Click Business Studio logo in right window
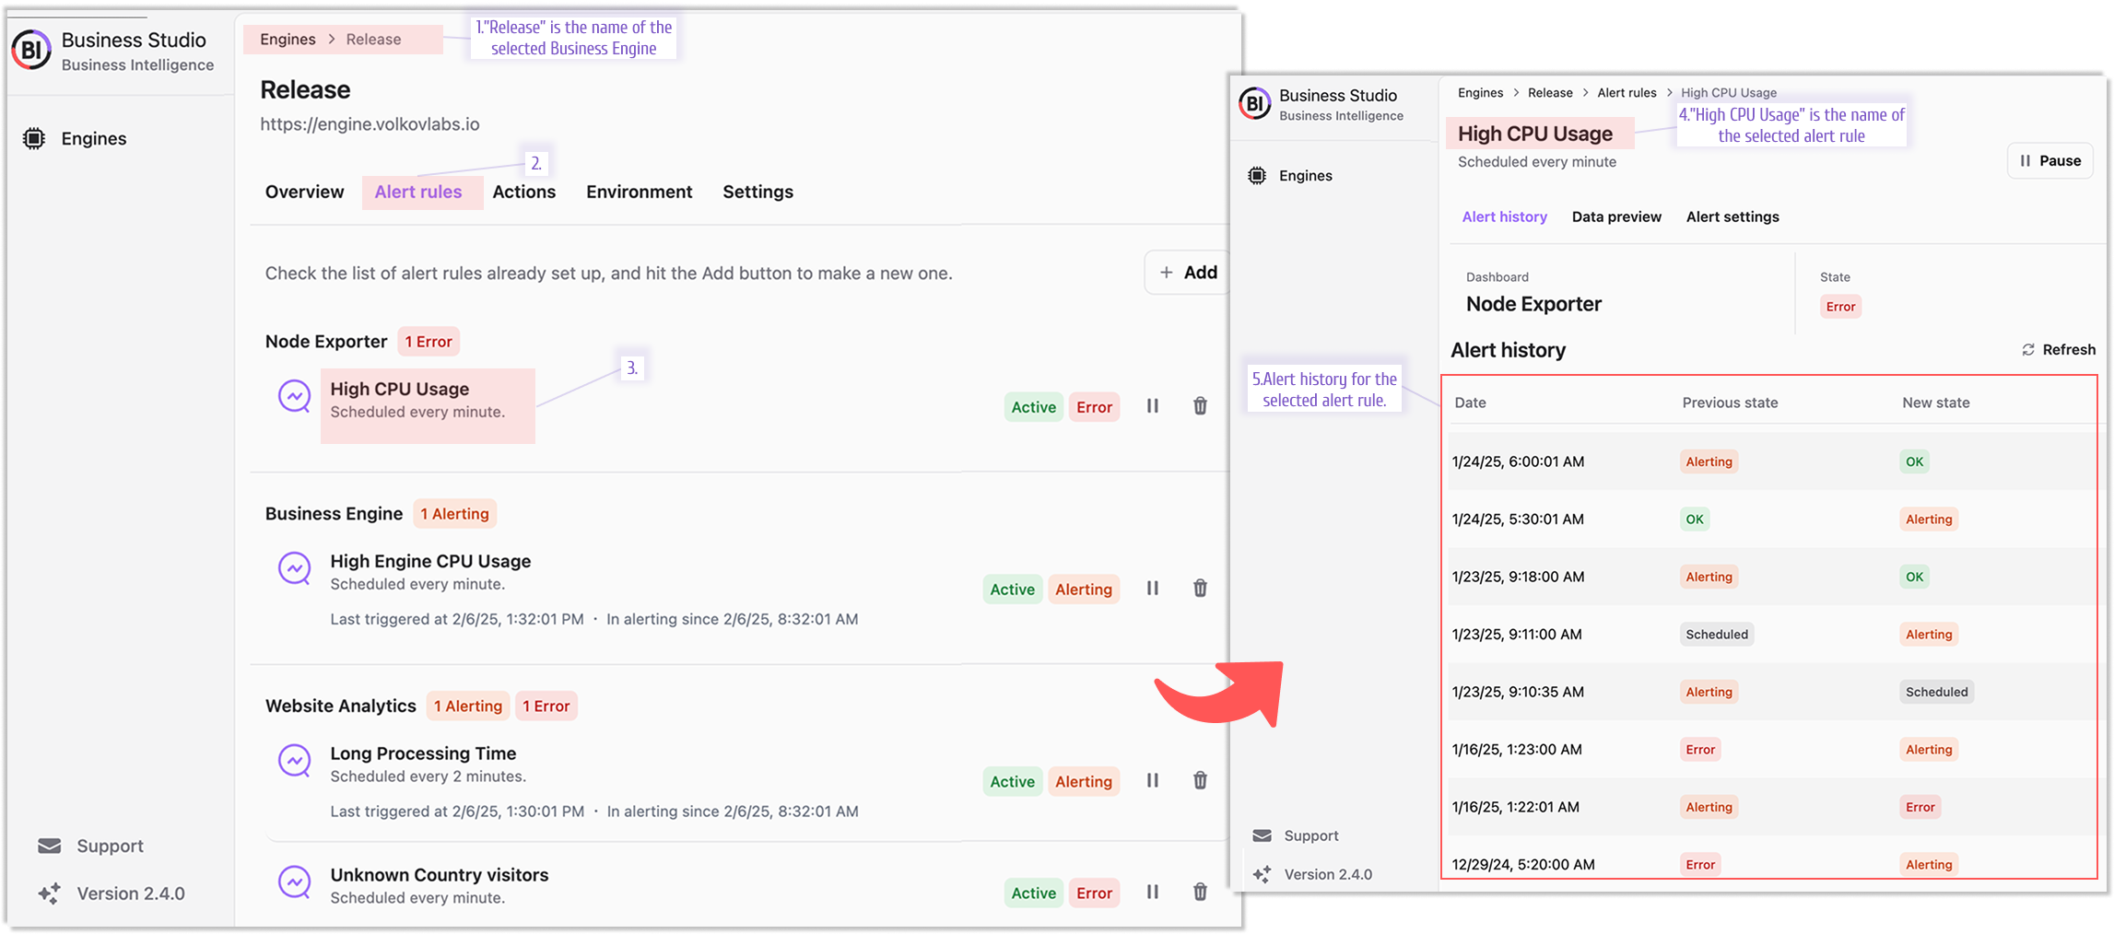Image resolution: width=2114 pixels, height=934 pixels. (x=1254, y=103)
